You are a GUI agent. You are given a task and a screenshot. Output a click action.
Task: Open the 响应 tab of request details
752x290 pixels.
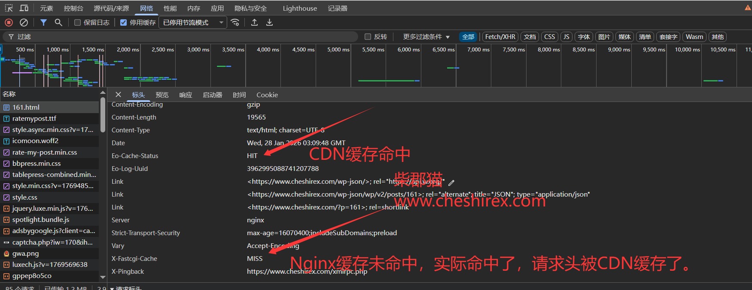(x=186, y=95)
